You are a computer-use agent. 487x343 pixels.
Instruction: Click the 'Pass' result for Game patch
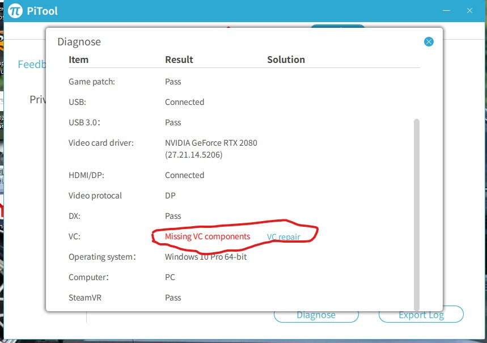point(173,82)
